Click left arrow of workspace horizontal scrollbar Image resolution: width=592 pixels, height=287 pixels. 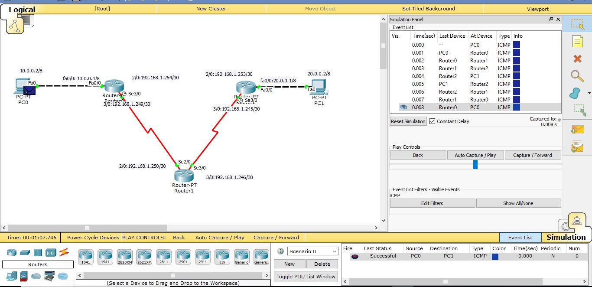tap(5, 228)
